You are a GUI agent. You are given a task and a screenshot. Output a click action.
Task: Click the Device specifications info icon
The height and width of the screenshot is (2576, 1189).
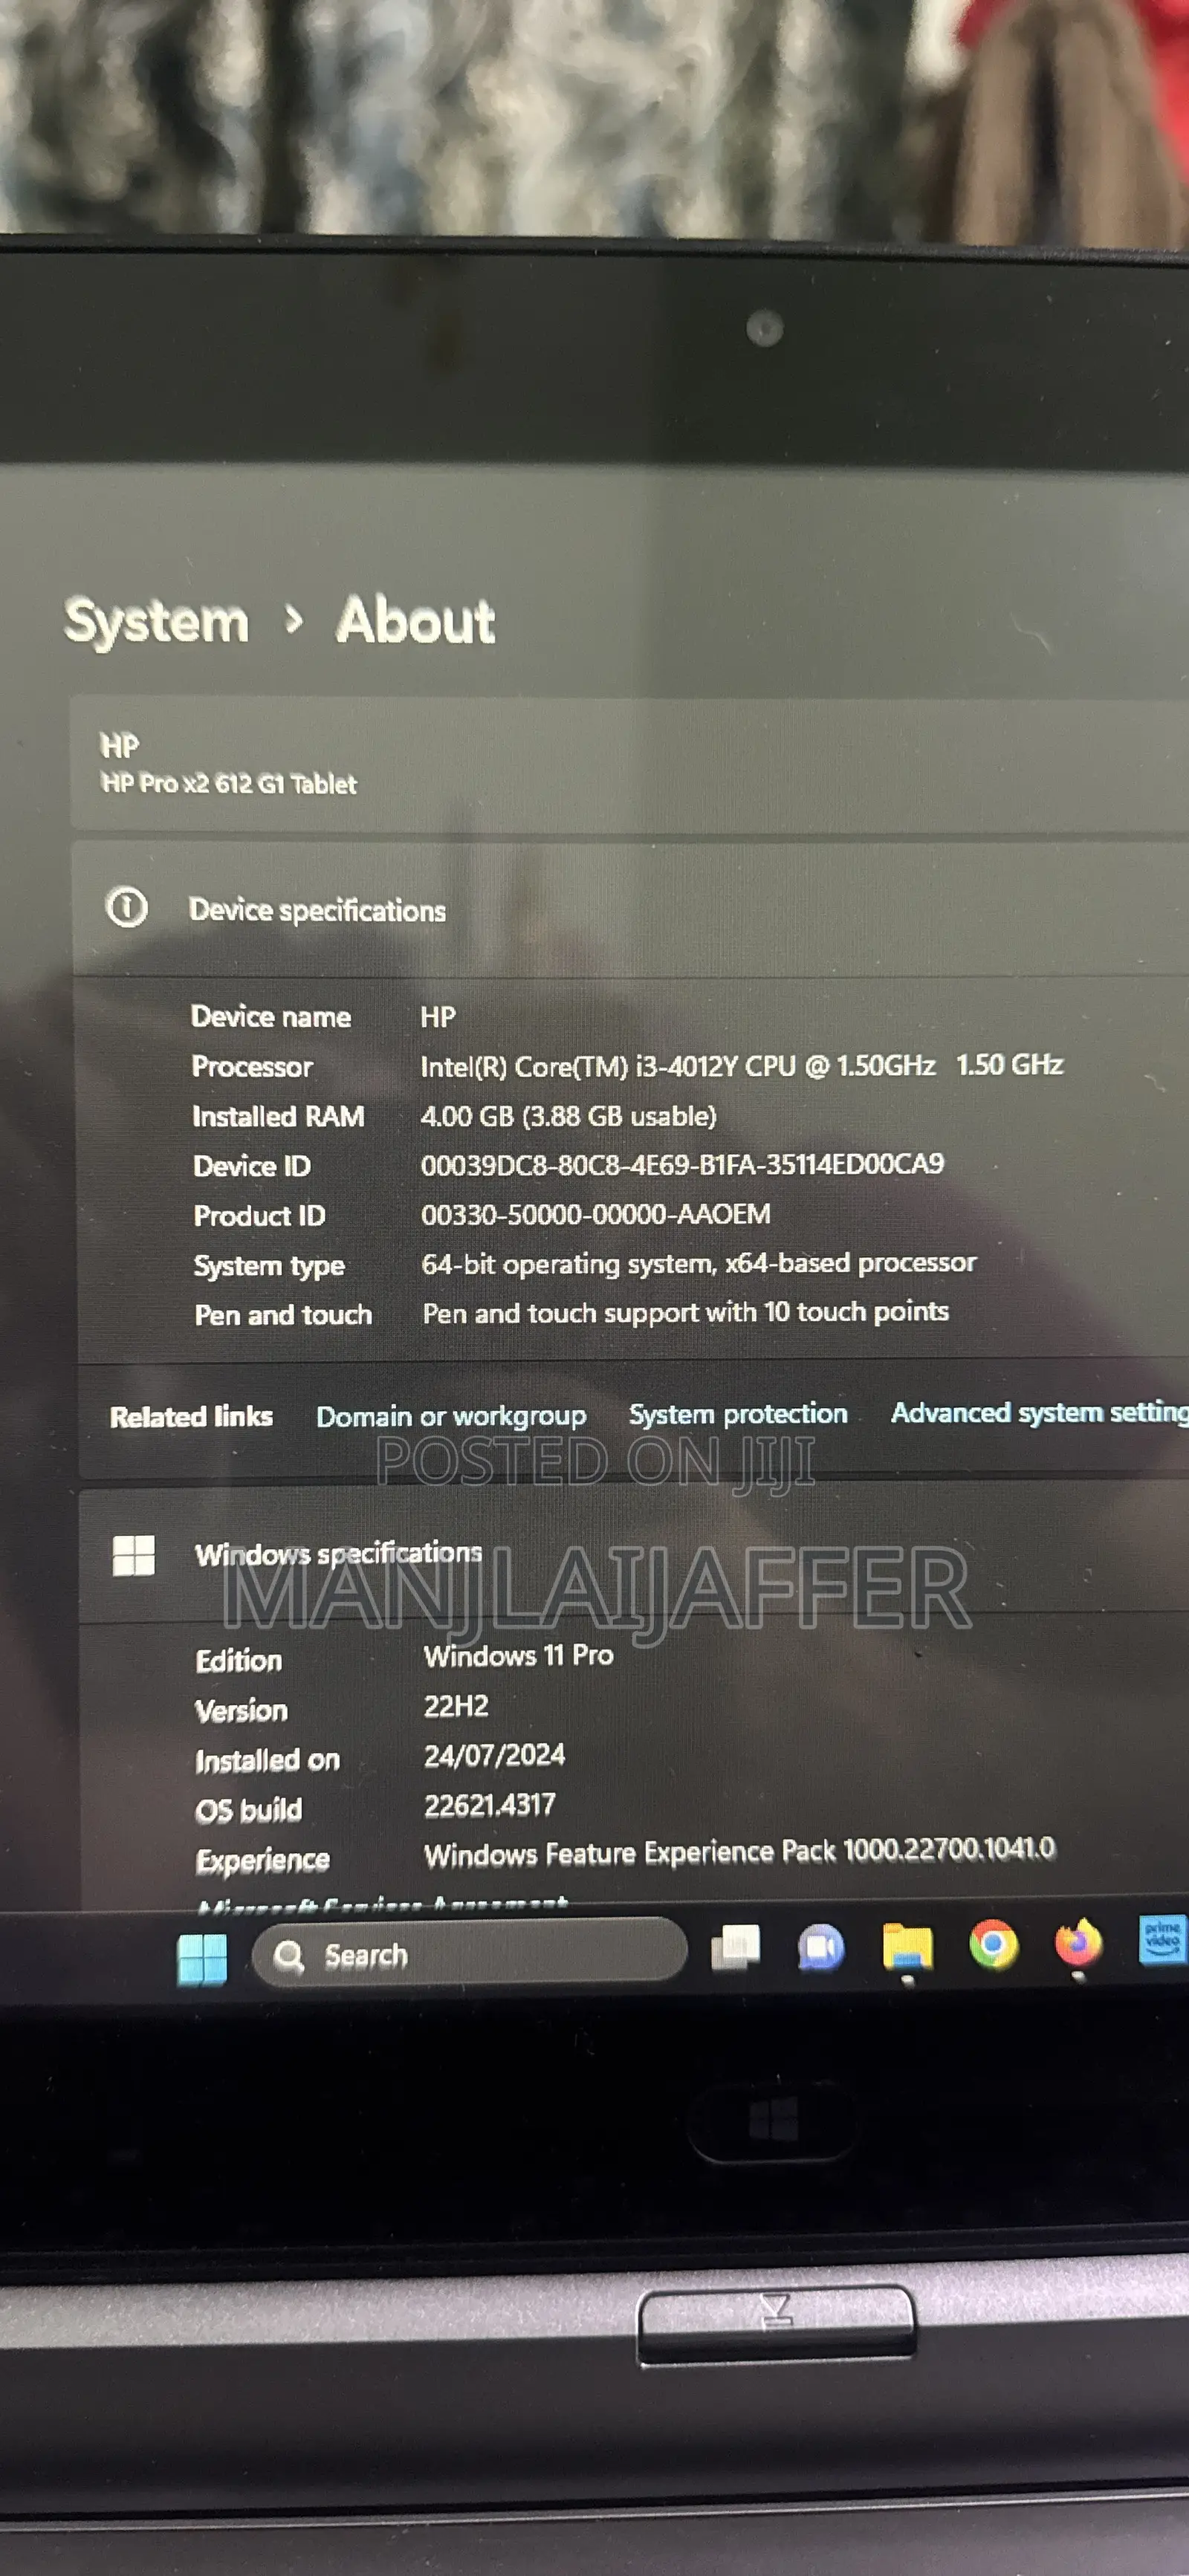[x=126, y=908]
